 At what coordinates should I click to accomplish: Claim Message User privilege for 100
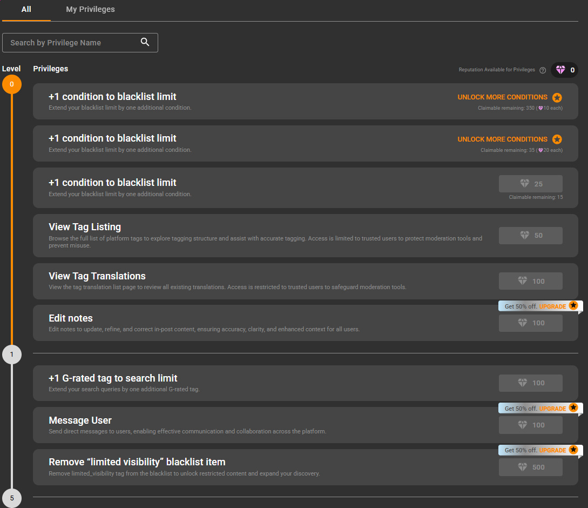[x=531, y=425]
